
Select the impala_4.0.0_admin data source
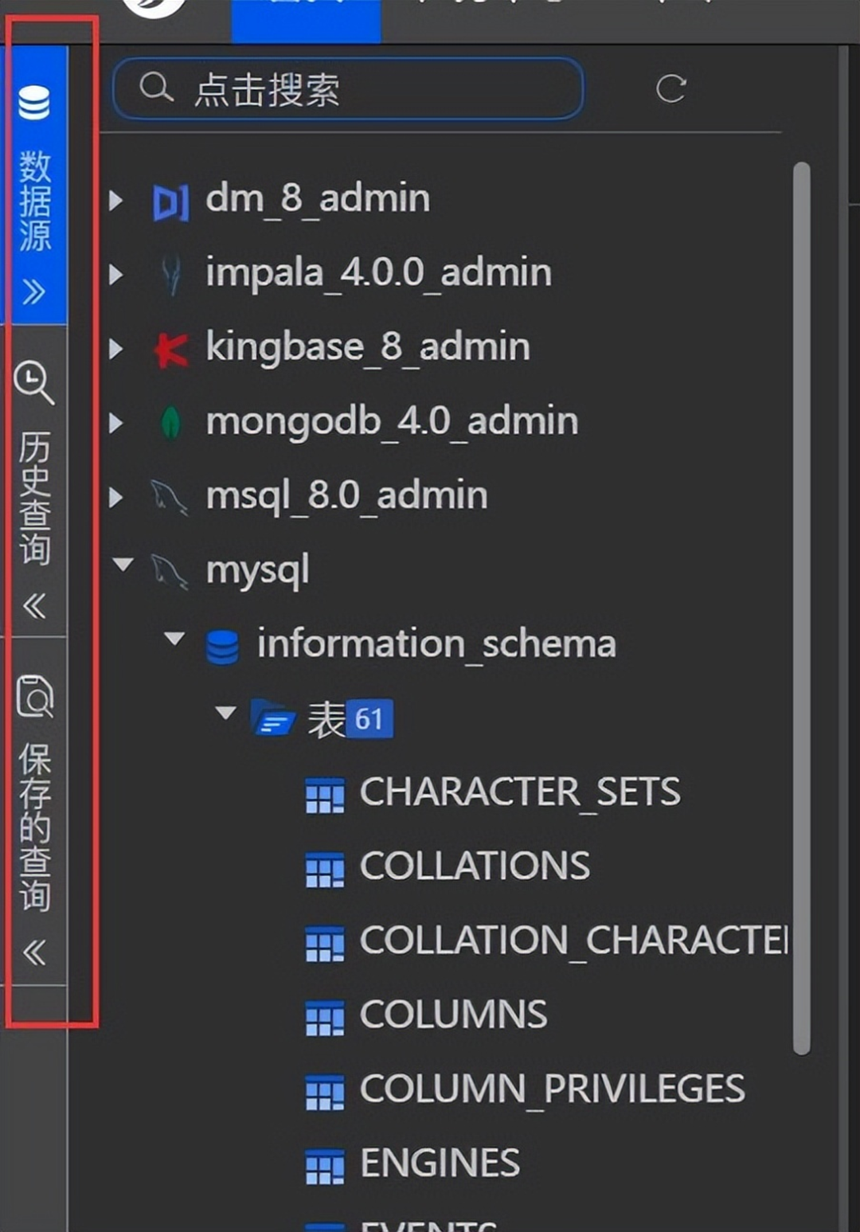378,273
